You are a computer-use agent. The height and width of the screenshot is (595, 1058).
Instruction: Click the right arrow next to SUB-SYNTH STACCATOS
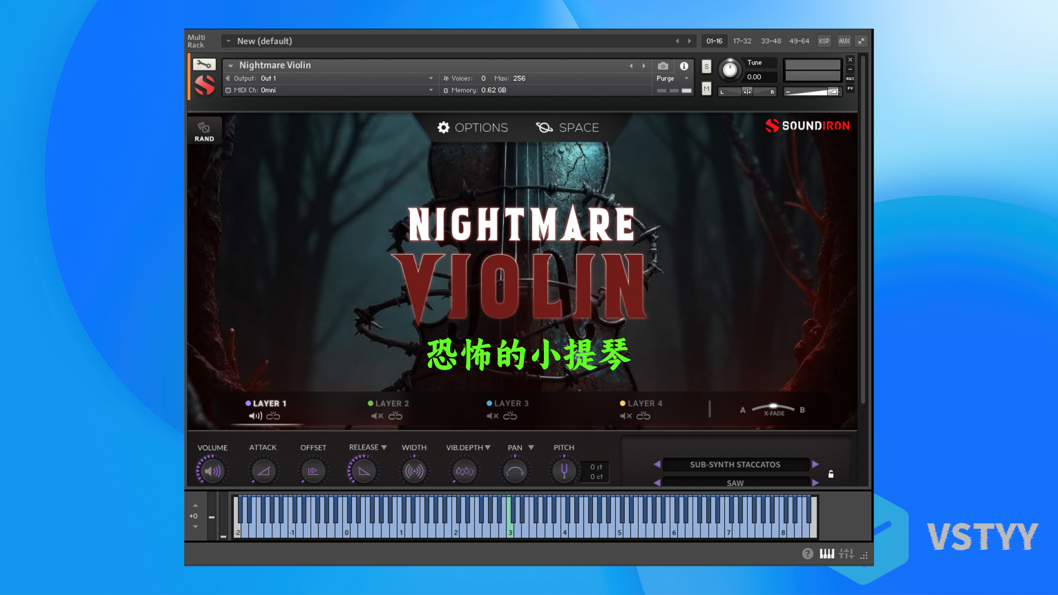[816, 464]
